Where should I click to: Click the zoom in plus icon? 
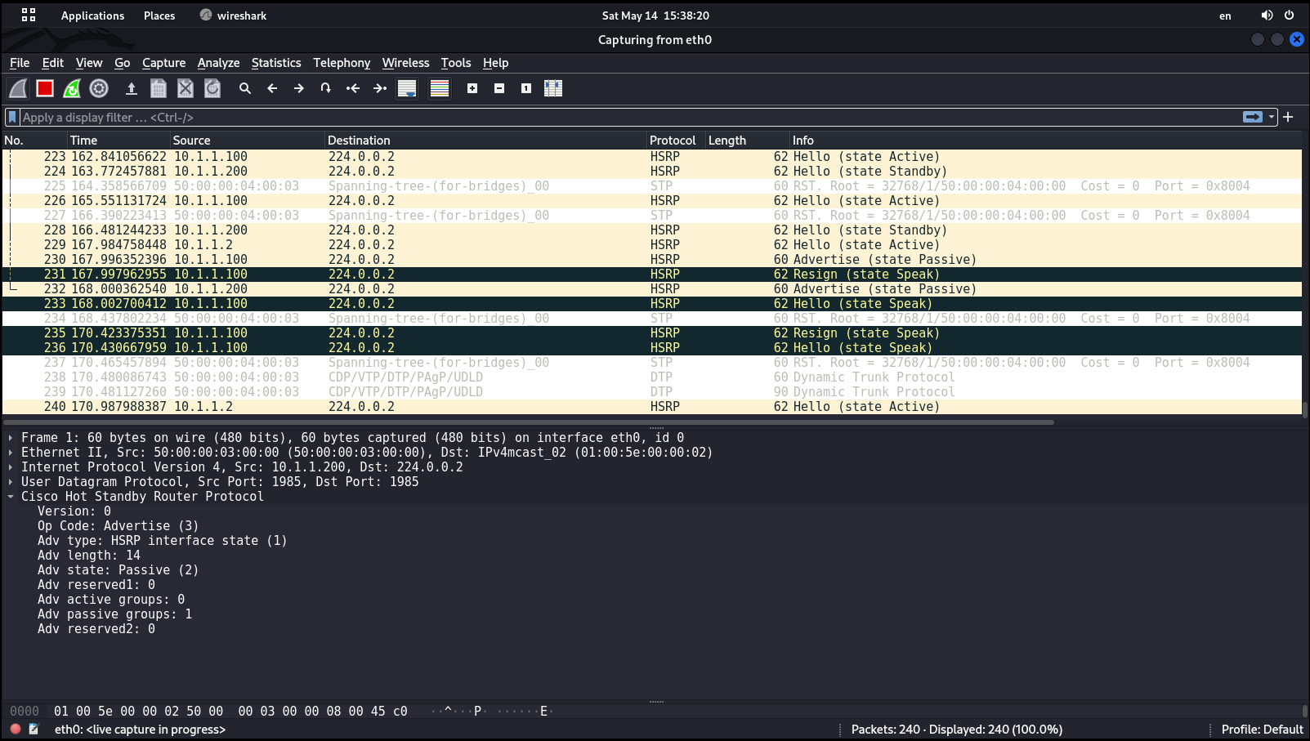click(472, 88)
